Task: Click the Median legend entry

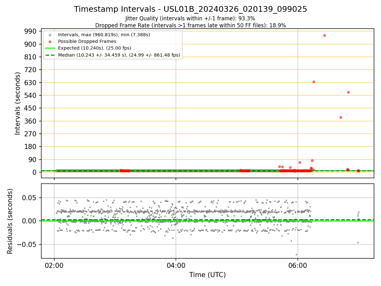Action: [119, 55]
